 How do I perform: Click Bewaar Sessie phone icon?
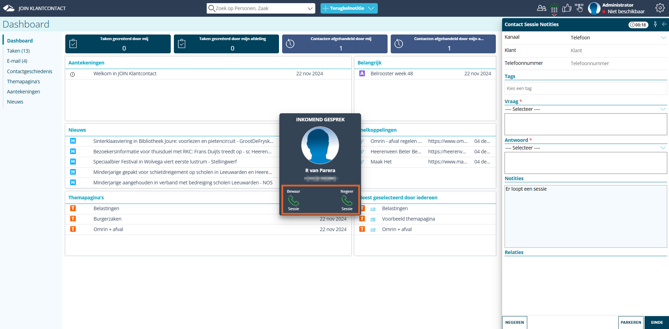[293, 200]
